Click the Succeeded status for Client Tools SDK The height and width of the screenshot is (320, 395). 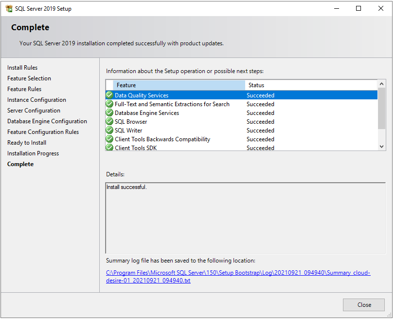[260, 148]
